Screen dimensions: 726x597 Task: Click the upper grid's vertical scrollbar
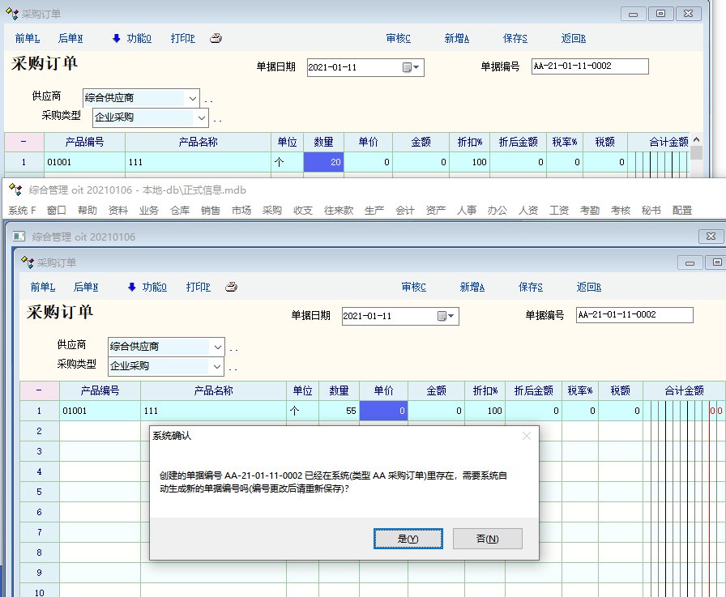pos(696,162)
